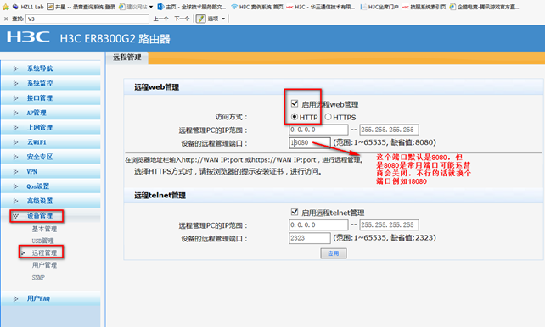Expand VPN menu in sidebar

click(51, 172)
